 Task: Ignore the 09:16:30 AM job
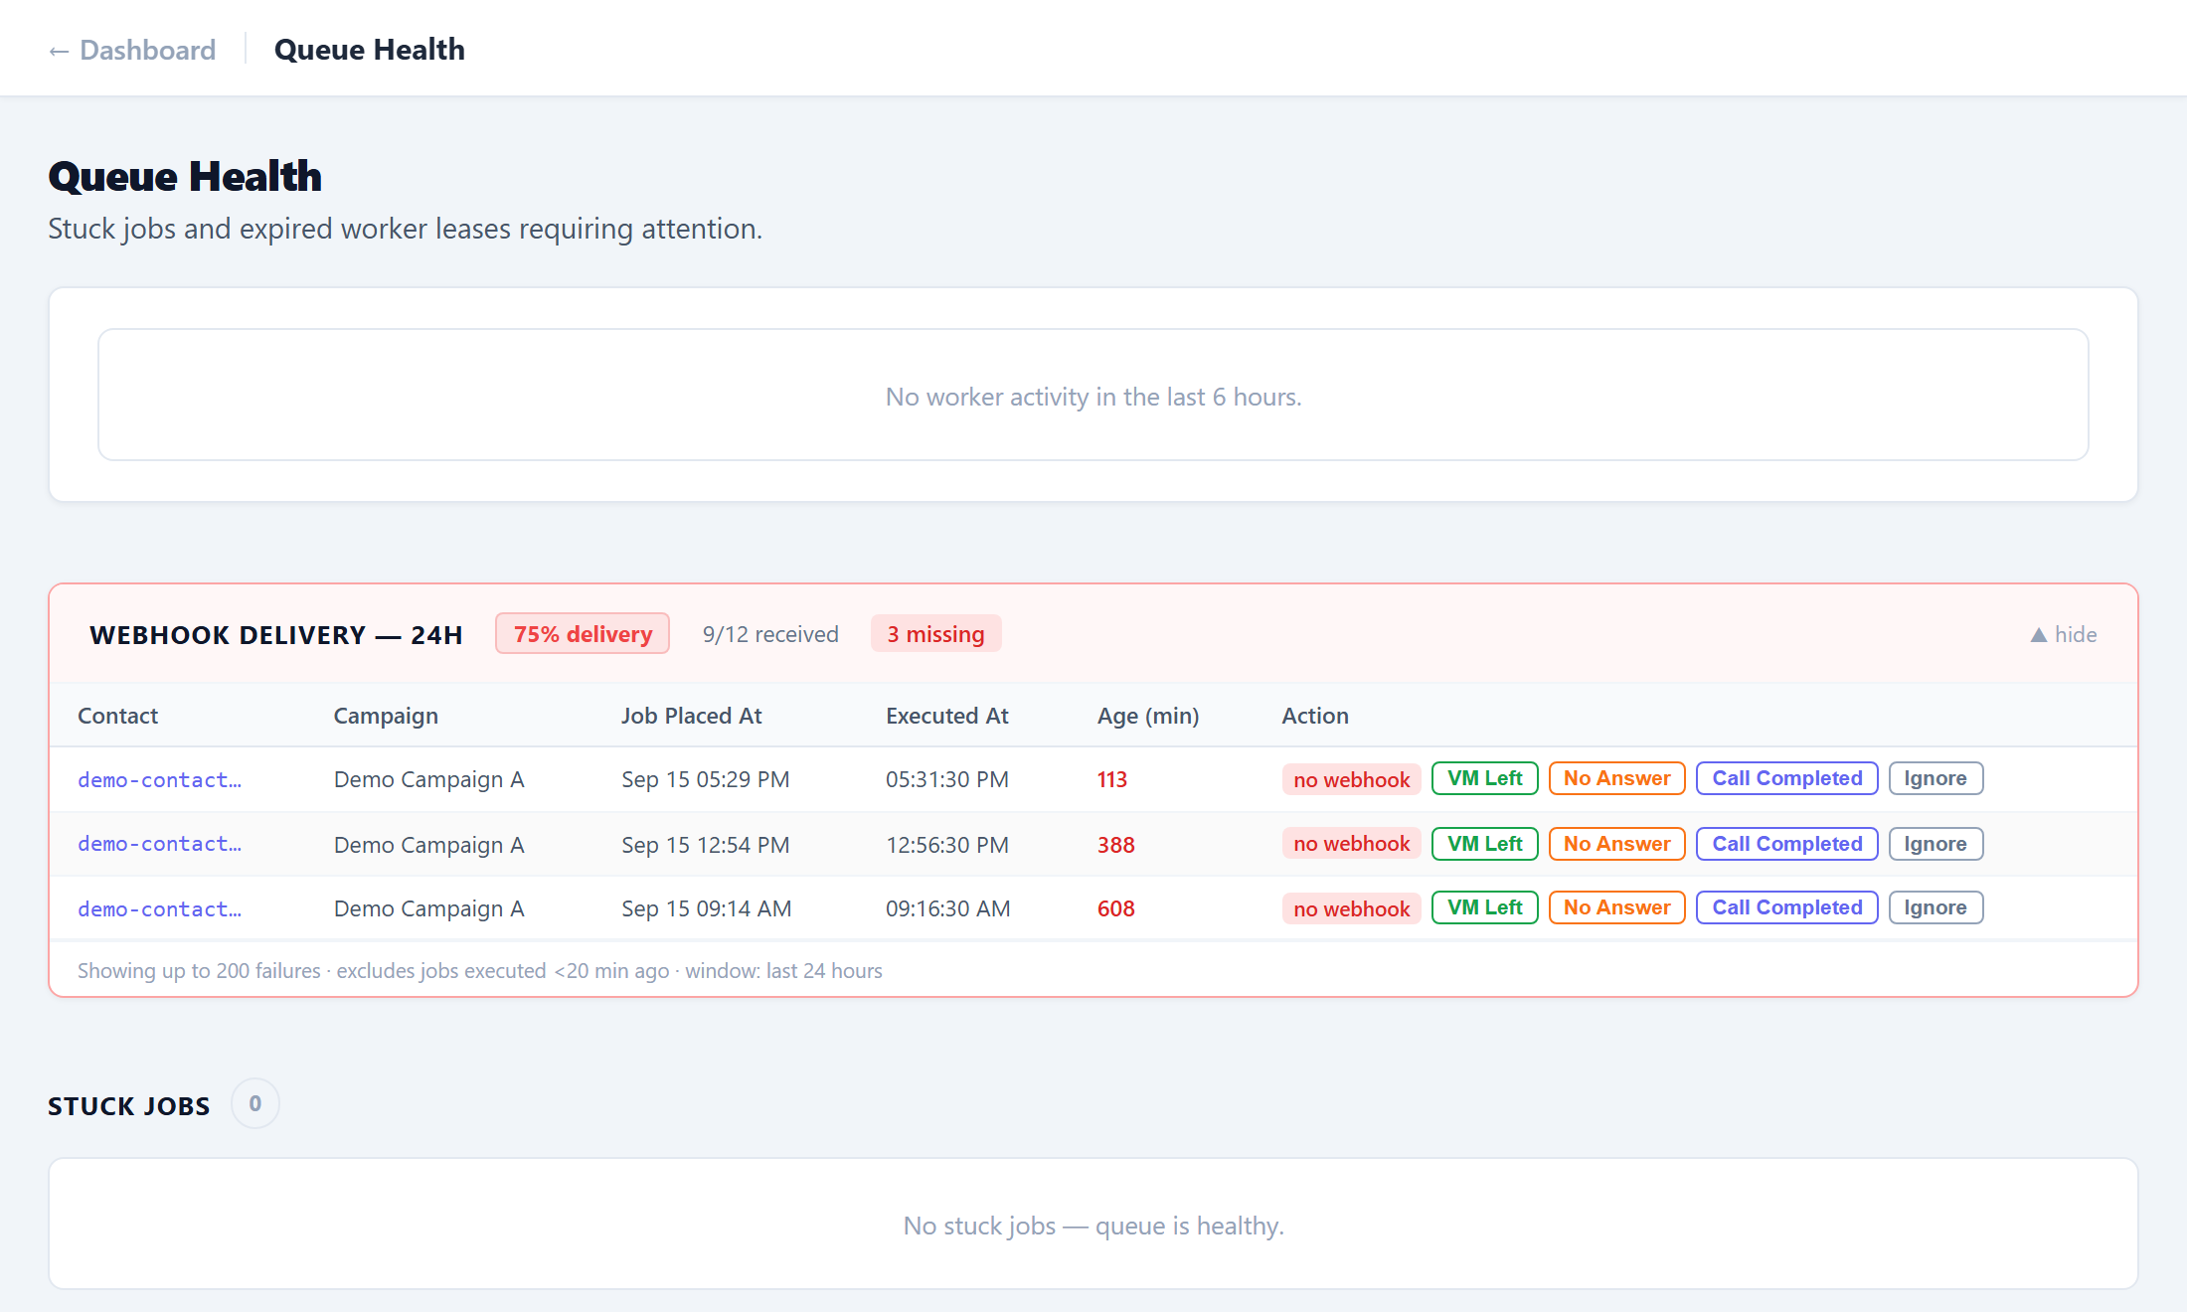tap(1935, 907)
